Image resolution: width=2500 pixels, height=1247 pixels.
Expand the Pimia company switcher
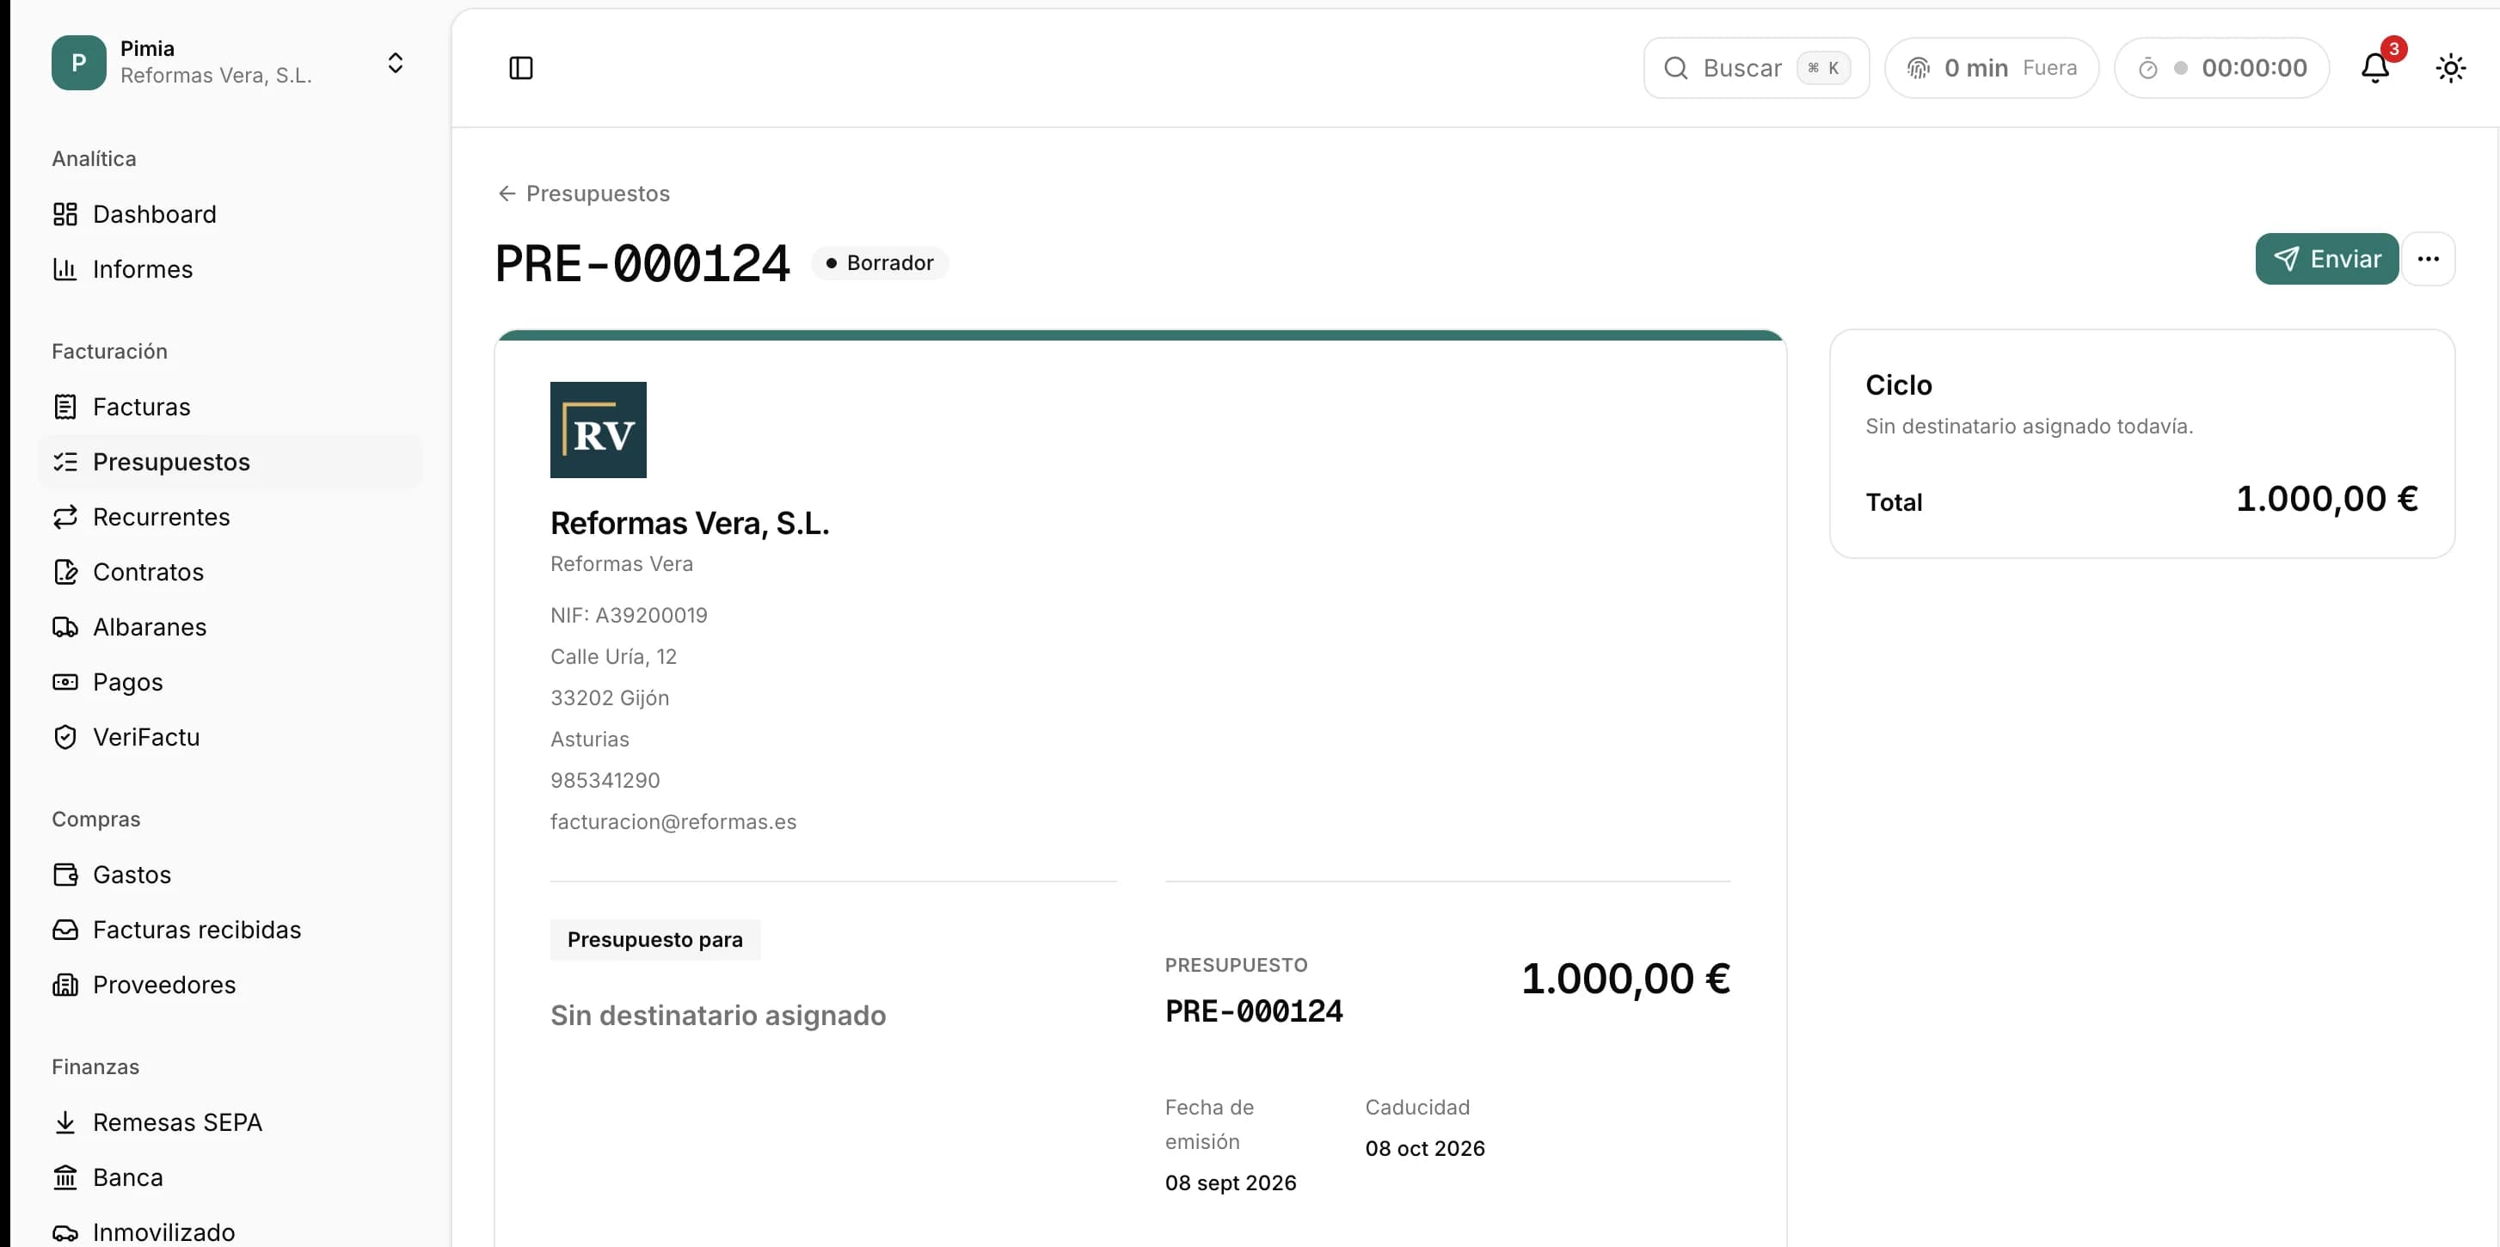tap(230, 63)
